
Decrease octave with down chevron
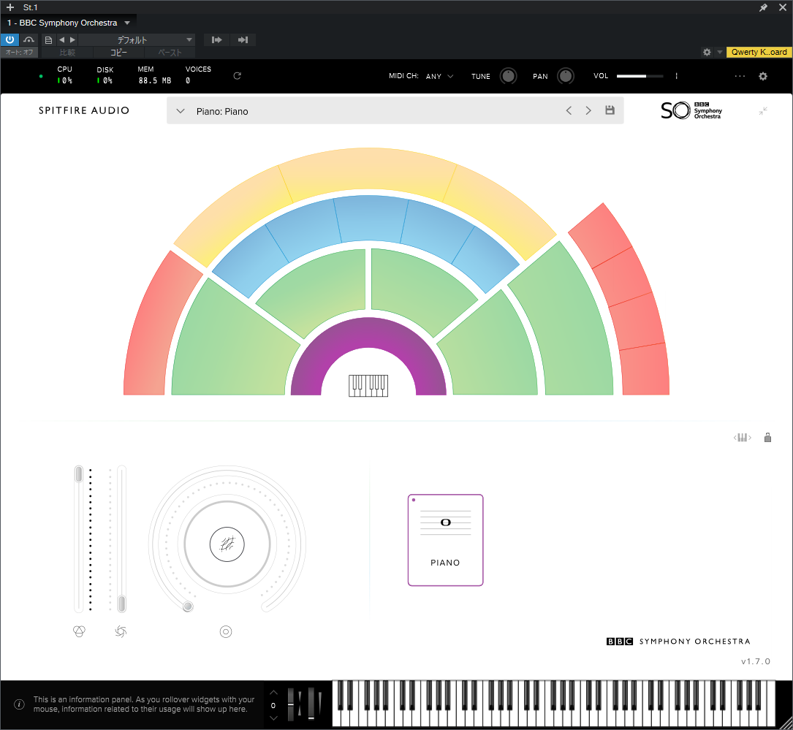(x=273, y=718)
